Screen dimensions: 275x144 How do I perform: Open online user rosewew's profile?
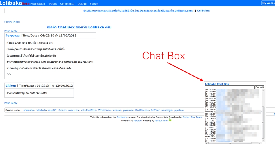click(74, 110)
